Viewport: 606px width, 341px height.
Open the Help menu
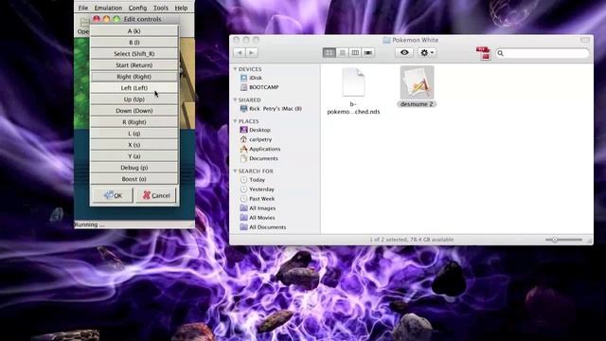(181, 8)
